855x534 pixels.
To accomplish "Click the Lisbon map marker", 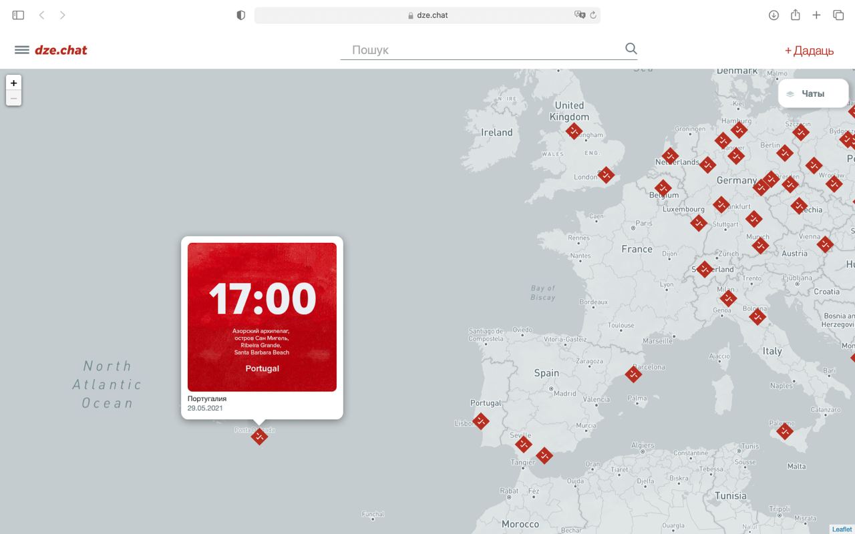I will coord(480,421).
